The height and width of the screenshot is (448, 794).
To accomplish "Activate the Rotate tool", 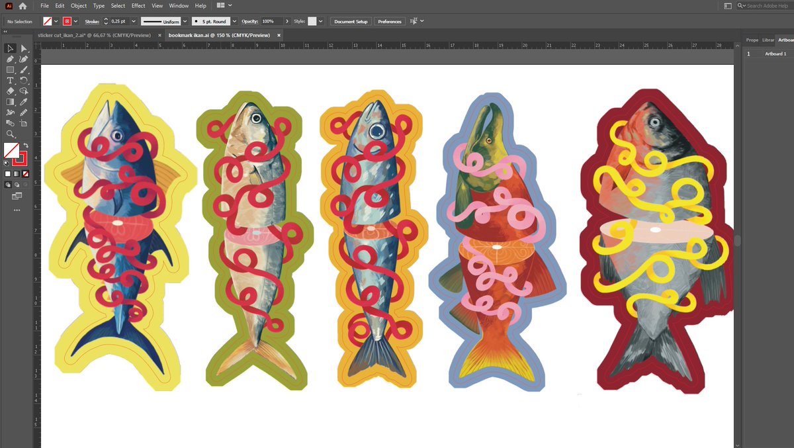I will (x=24, y=80).
